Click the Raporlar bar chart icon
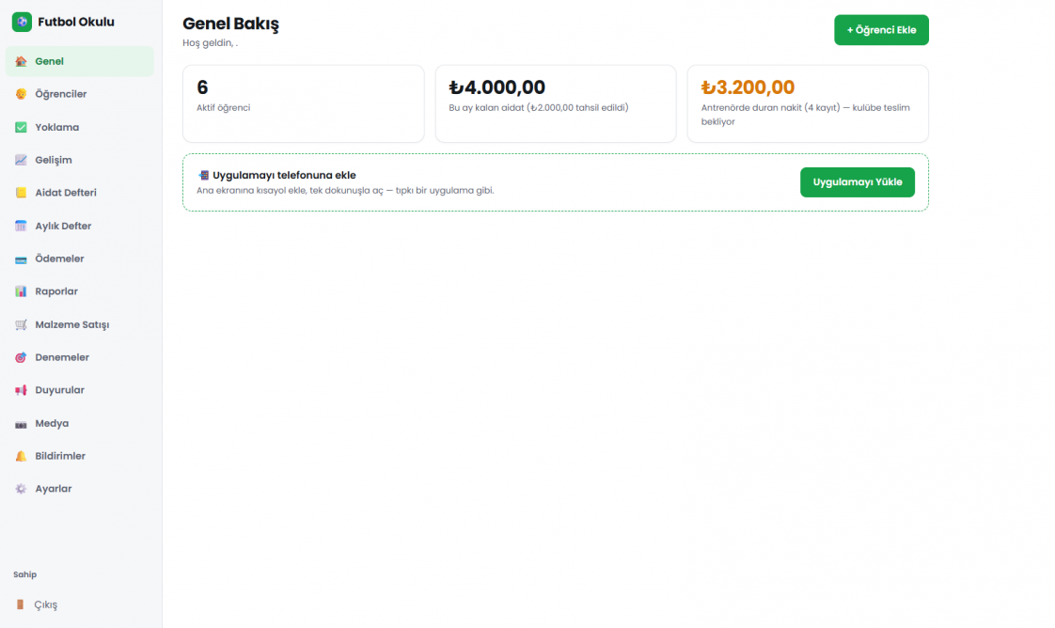Viewport: 1055px width, 628px height. pos(21,291)
